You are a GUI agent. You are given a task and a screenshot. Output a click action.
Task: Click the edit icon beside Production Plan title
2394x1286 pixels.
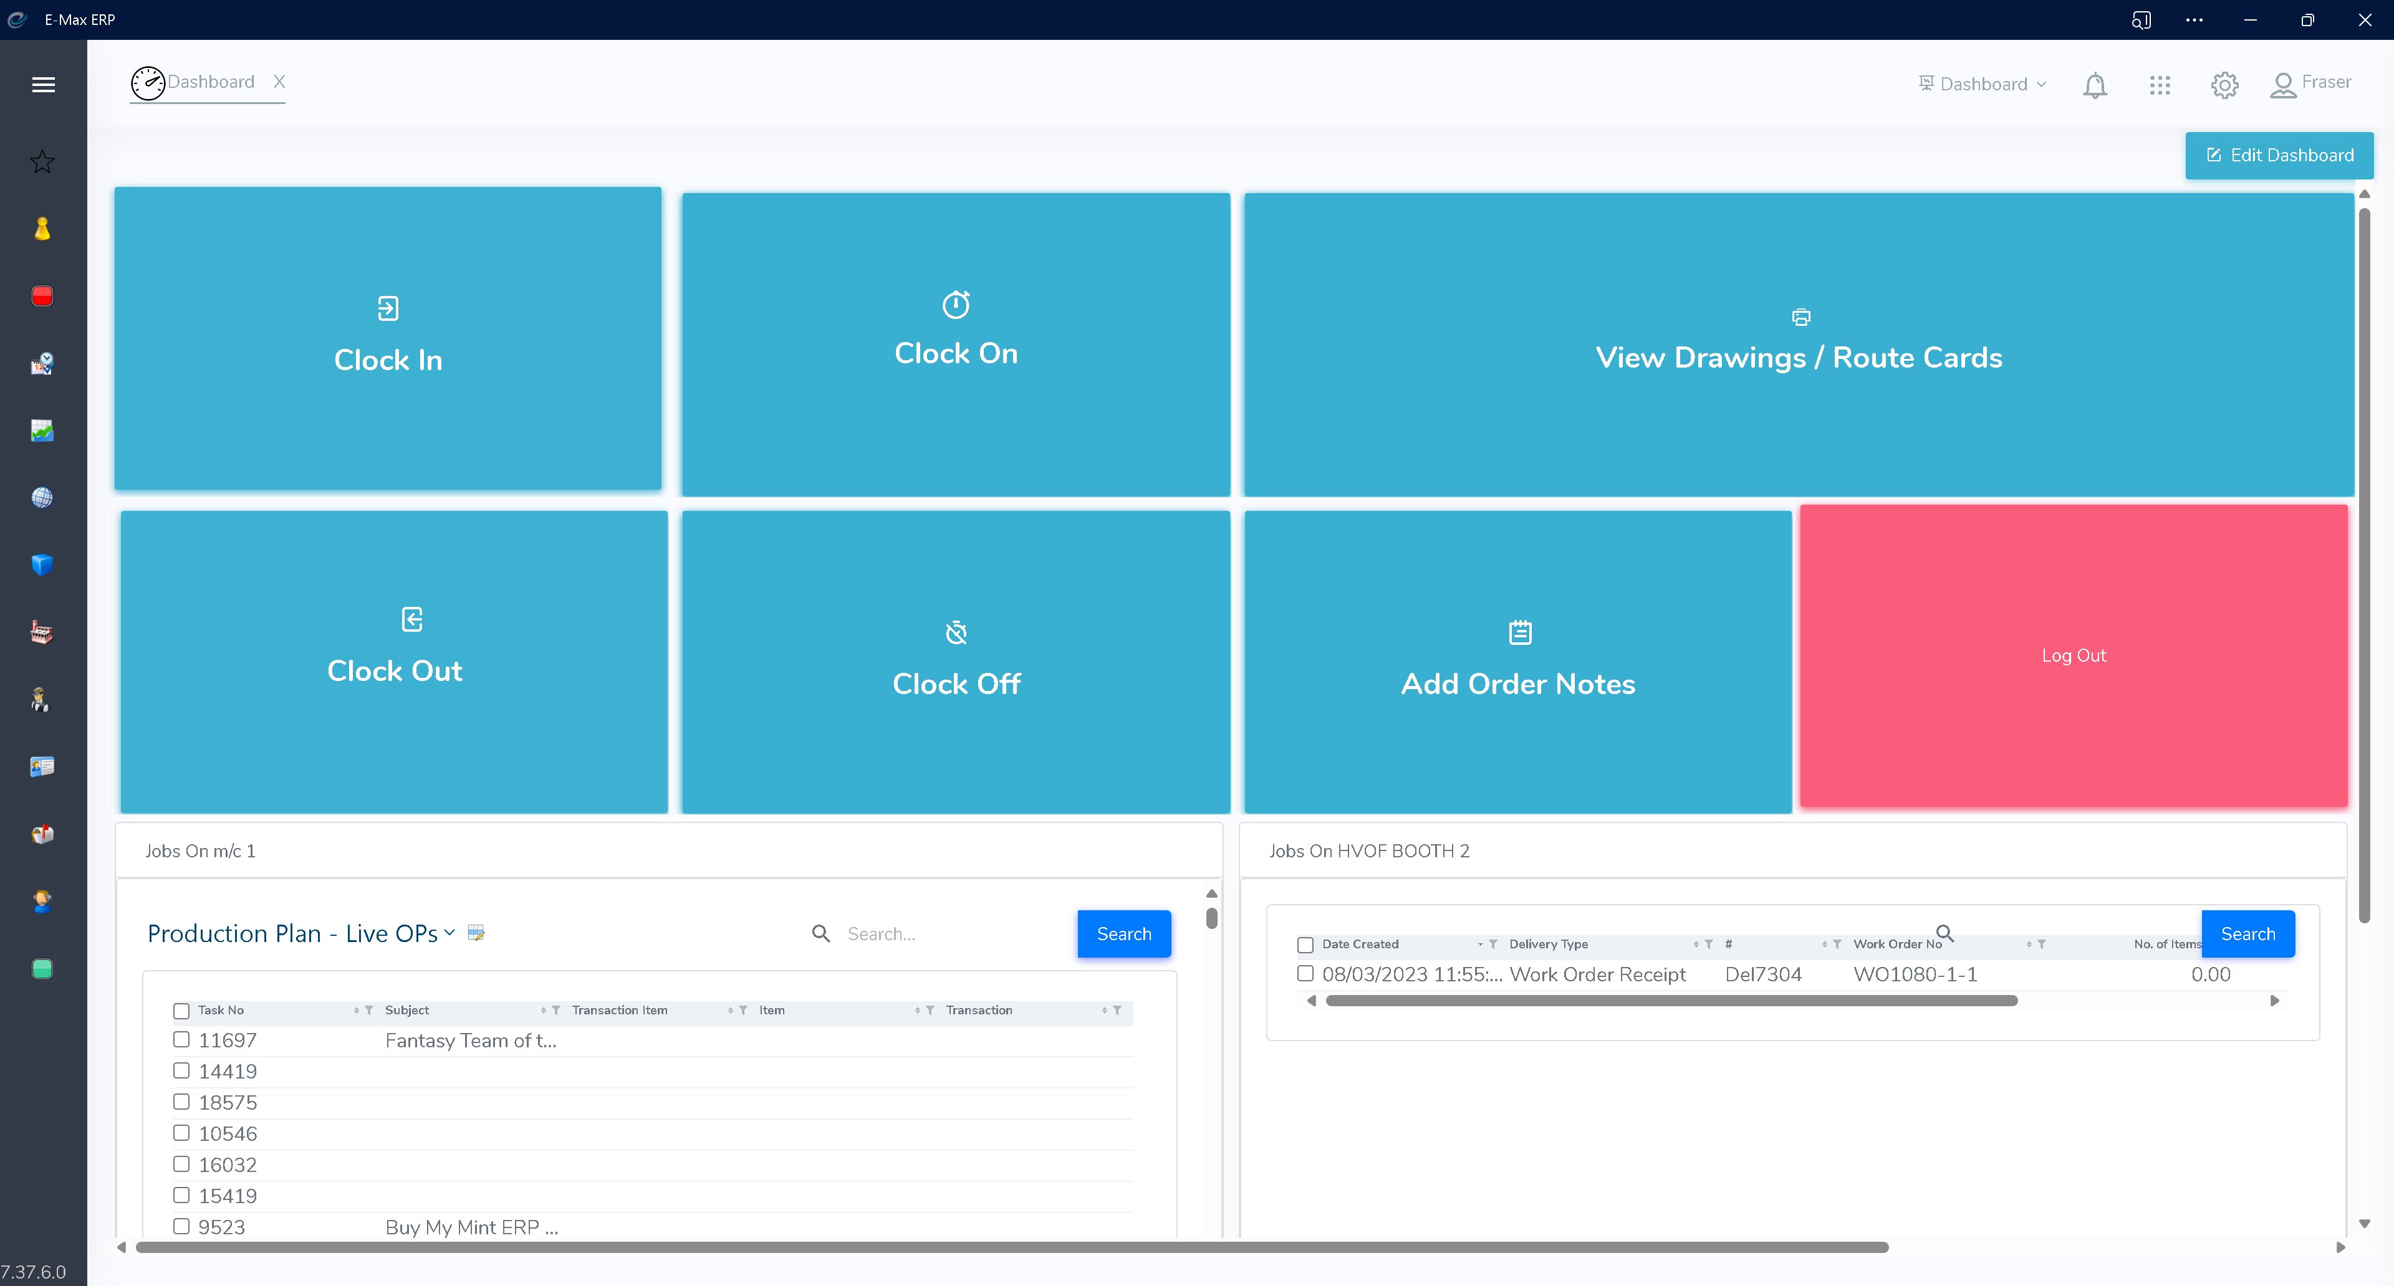tap(476, 932)
